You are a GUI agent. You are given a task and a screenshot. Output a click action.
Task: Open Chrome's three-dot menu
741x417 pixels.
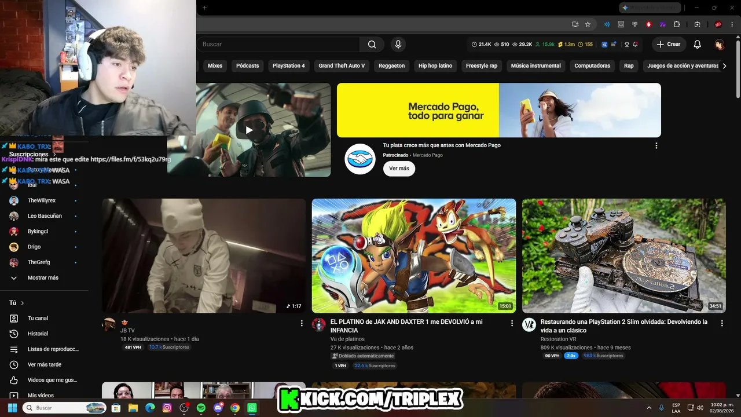(733, 24)
